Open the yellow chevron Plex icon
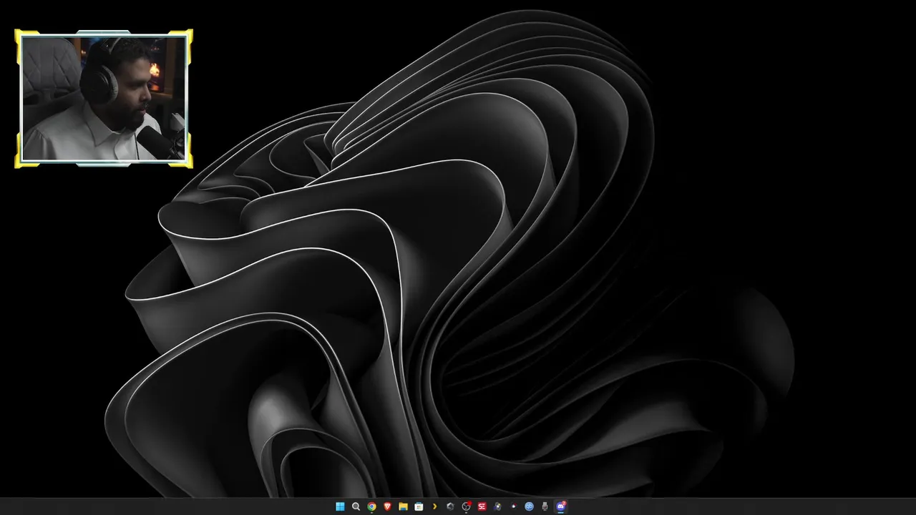The width and height of the screenshot is (916, 515). [434, 506]
